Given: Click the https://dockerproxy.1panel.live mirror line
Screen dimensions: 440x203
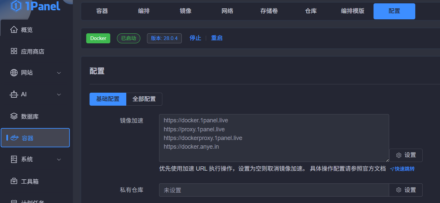Looking at the screenshot, I should pos(203,138).
